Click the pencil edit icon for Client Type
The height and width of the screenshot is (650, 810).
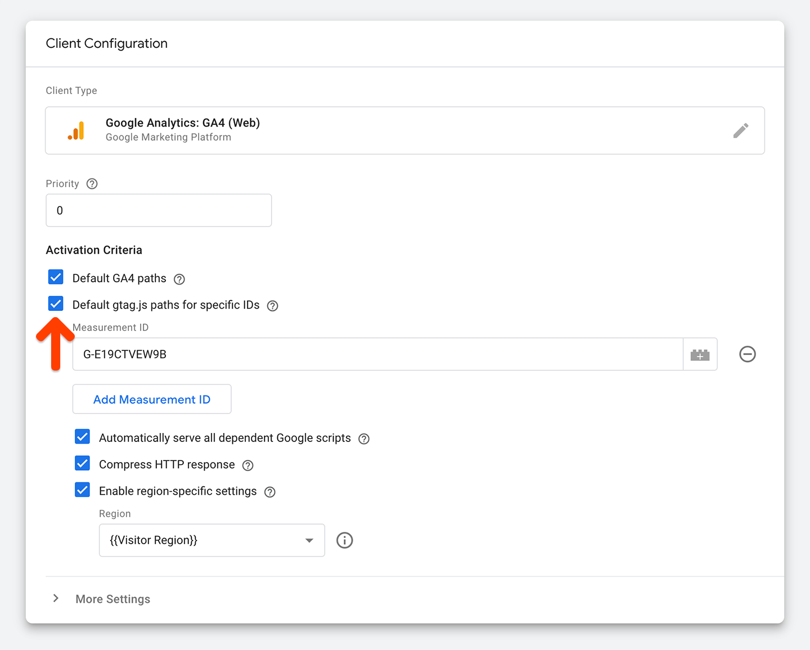(740, 130)
